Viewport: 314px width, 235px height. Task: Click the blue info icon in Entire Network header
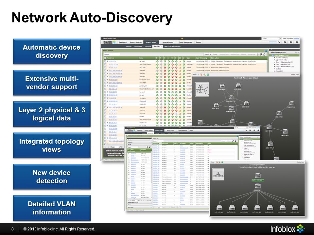[x=266, y=51]
